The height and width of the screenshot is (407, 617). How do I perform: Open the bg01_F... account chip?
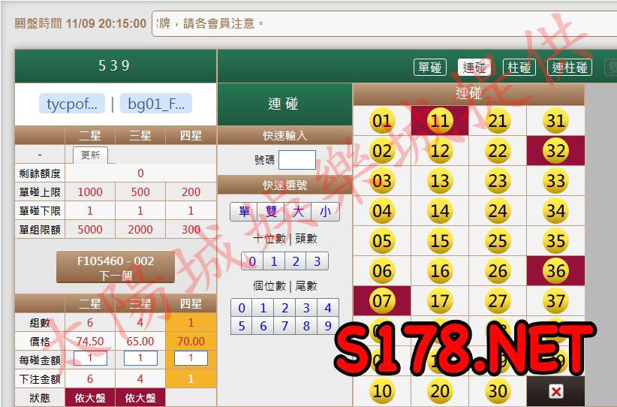156,104
